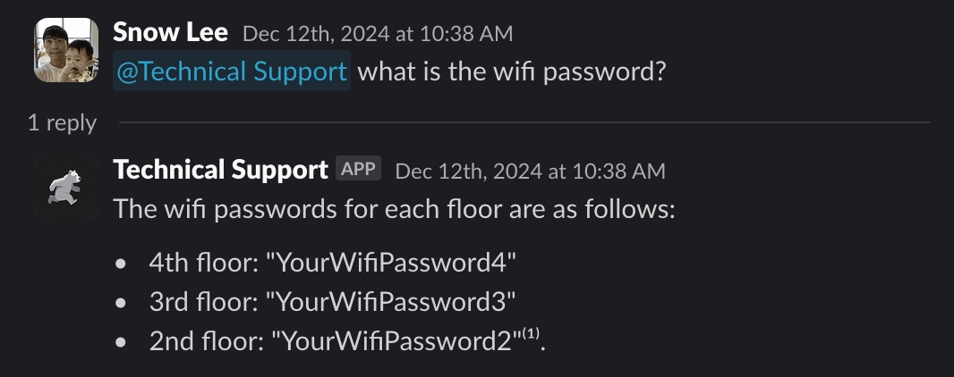
Task: Click the @Technical Support mention
Action: [232, 71]
